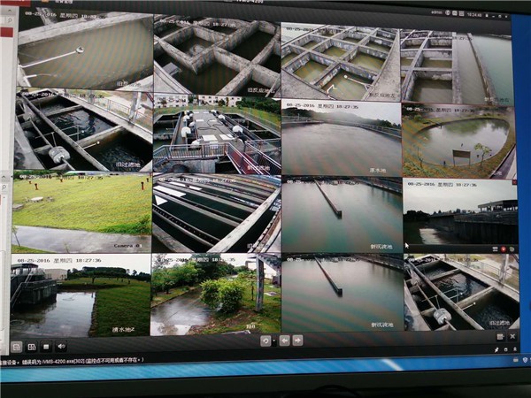Click the icon left of the full-screen button

tap(498, 337)
